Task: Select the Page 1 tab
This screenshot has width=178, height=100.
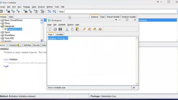Action: [x=51, y=34]
